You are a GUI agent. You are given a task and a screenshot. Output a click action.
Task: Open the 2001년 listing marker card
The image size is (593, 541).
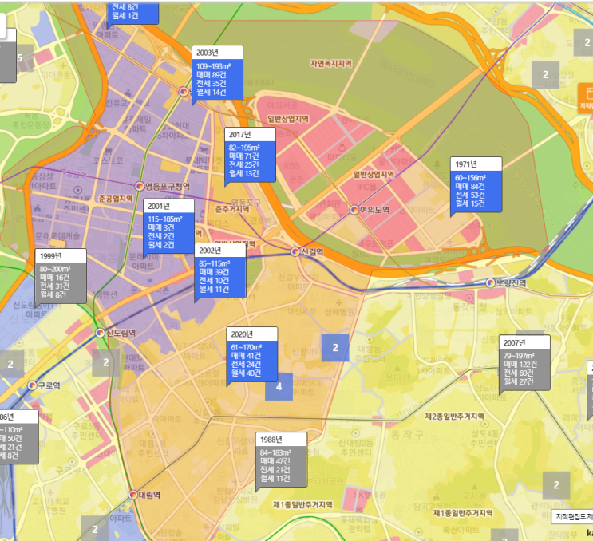point(168,226)
